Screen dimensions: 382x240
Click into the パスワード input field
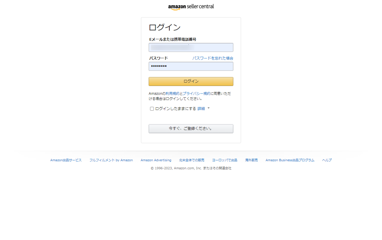click(x=191, y=67)
